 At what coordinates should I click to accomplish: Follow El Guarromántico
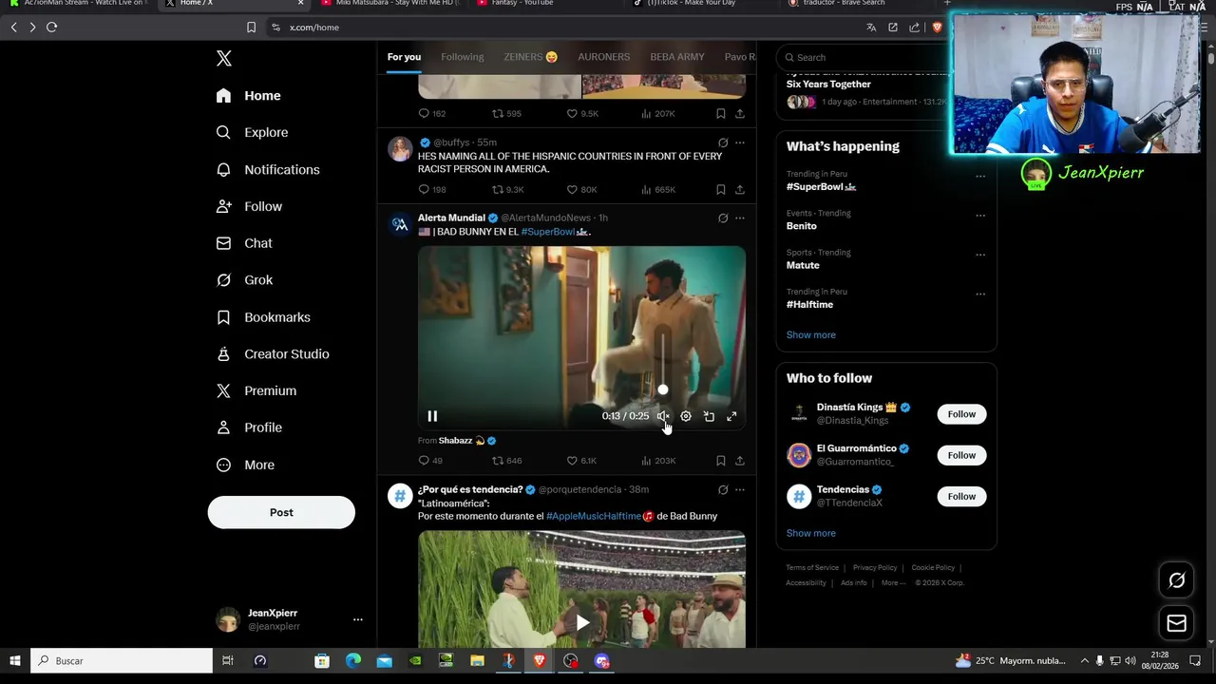pos(961,455)
